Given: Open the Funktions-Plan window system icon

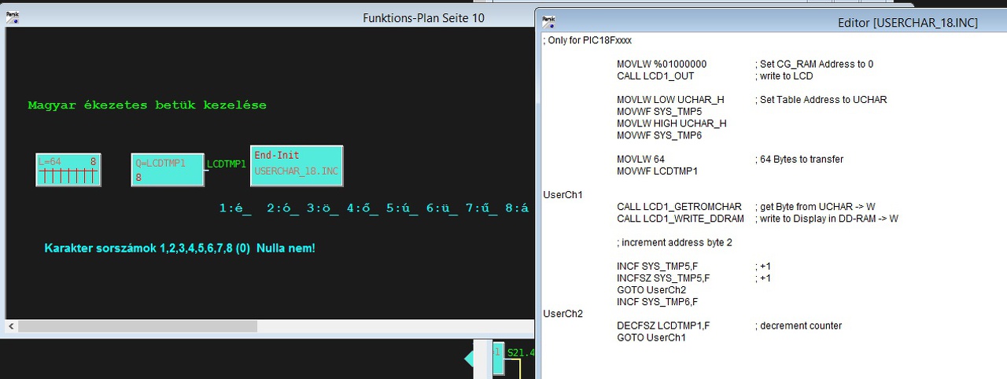Looking at the screenshot, I should [12, 17].
